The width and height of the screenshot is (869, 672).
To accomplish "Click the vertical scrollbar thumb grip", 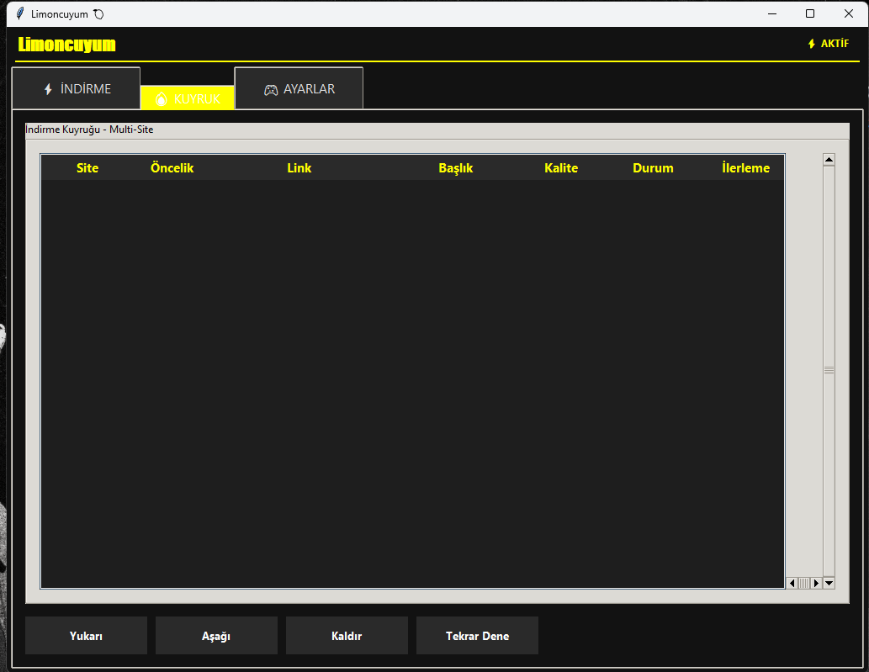I will coord(829,370).
